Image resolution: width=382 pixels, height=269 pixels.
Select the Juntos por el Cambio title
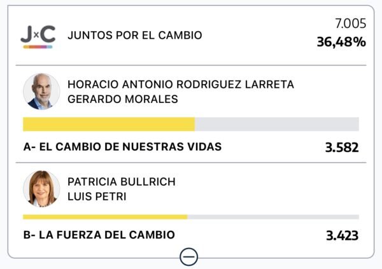[134, 35]
